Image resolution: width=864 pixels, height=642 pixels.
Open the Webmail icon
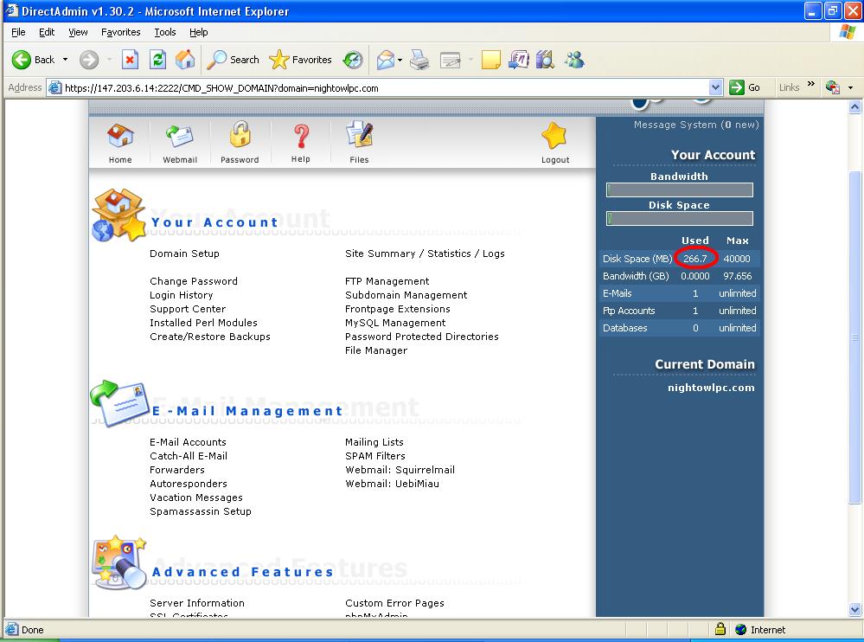(x=180, y=136)
